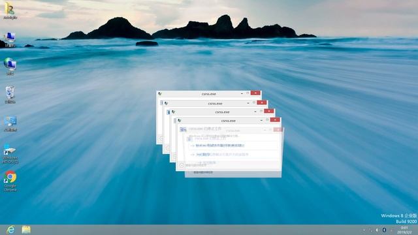Close the second csrss.exe window from the back
This screenshot has height=235, width=418.
coord(262,102)
